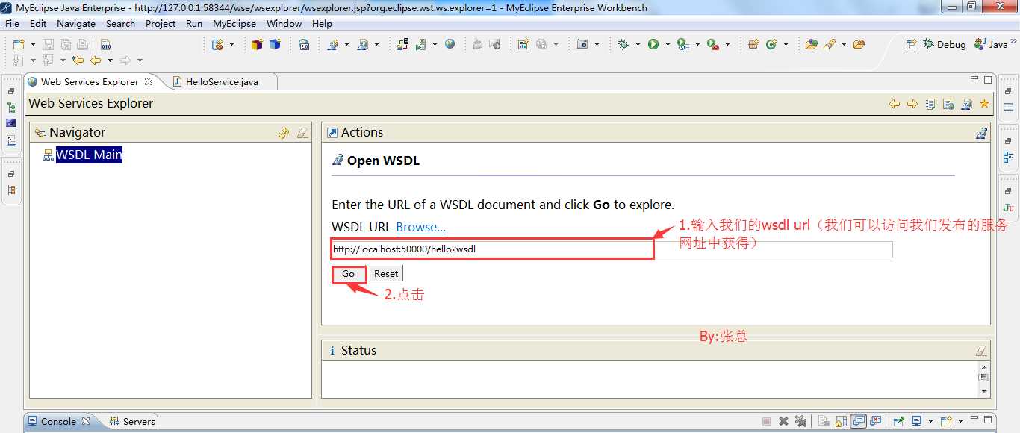Click the camera snapshot toolbar icon

point(582,45)
